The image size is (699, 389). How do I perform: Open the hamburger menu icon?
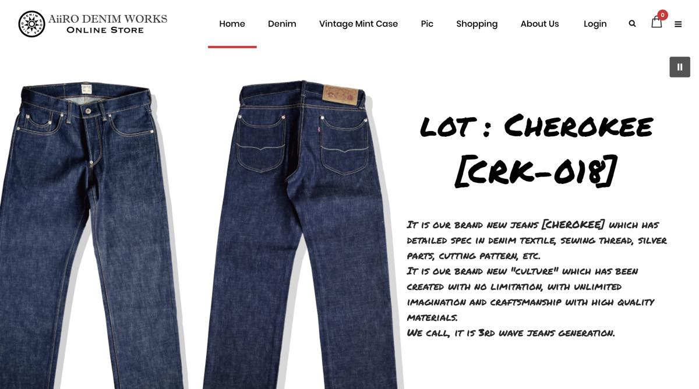pos(678,24)
